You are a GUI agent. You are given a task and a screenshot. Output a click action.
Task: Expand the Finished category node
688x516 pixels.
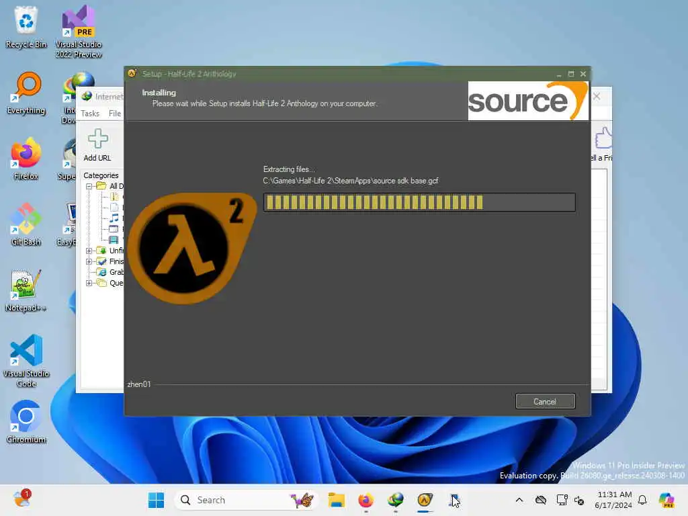click(x=89, y=261)
